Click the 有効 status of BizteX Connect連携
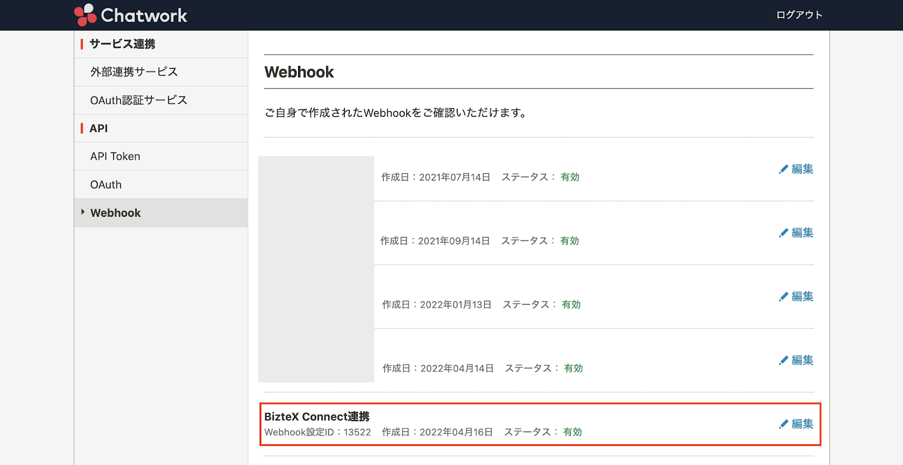The image size is (903, 465). pyautogui.click(x=572, y=432)
